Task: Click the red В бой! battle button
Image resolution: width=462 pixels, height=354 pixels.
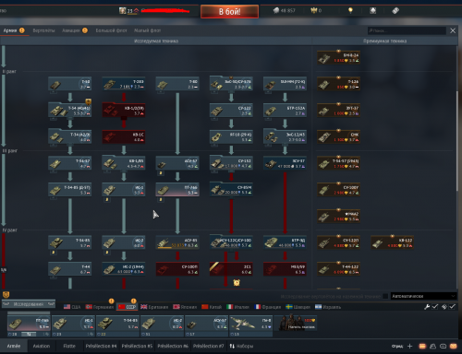Action: [x=229, y=12]
